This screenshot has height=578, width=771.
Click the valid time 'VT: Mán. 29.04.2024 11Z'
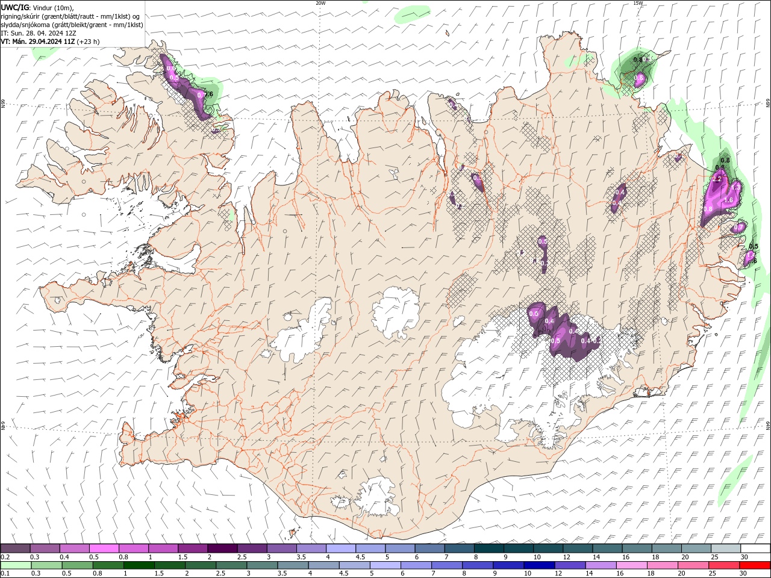click(x=38, y=42)
